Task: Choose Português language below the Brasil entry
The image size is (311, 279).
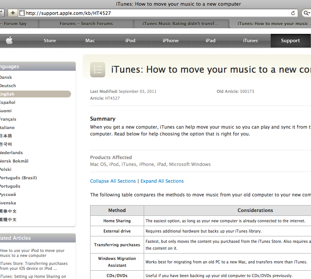Action: point(10,186)
